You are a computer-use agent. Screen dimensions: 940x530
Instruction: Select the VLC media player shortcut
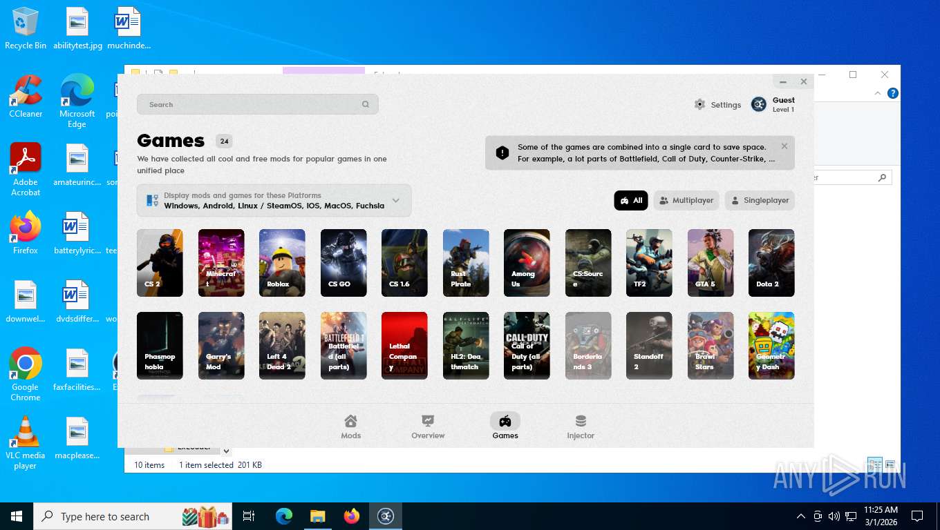pyautogui.click(x=26, y=442)
